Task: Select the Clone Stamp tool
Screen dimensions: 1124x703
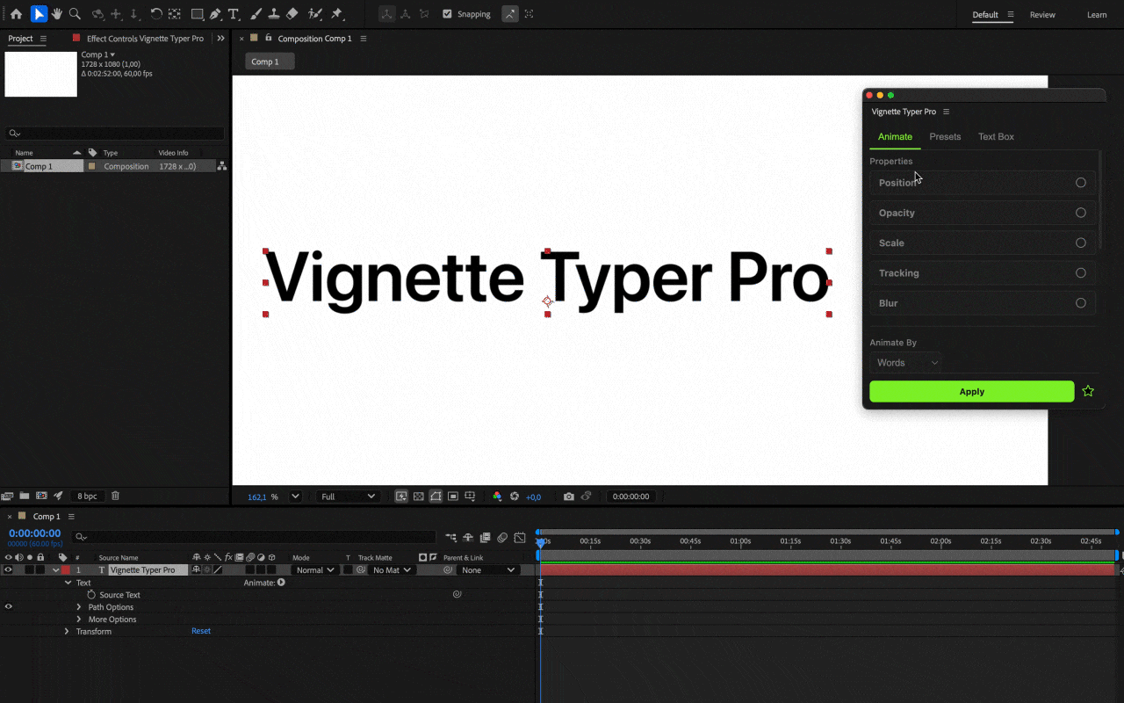Action: [x=274, y=14]
